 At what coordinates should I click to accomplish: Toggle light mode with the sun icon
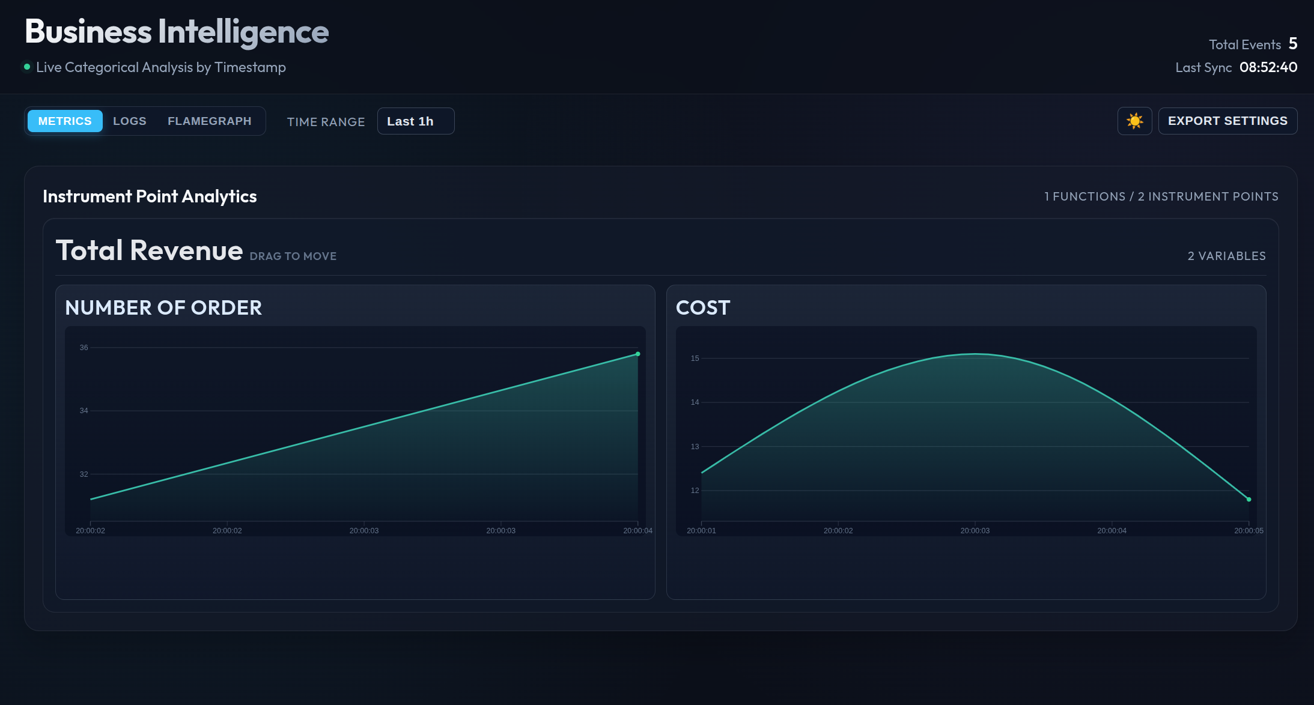(x=1134, y=121)
